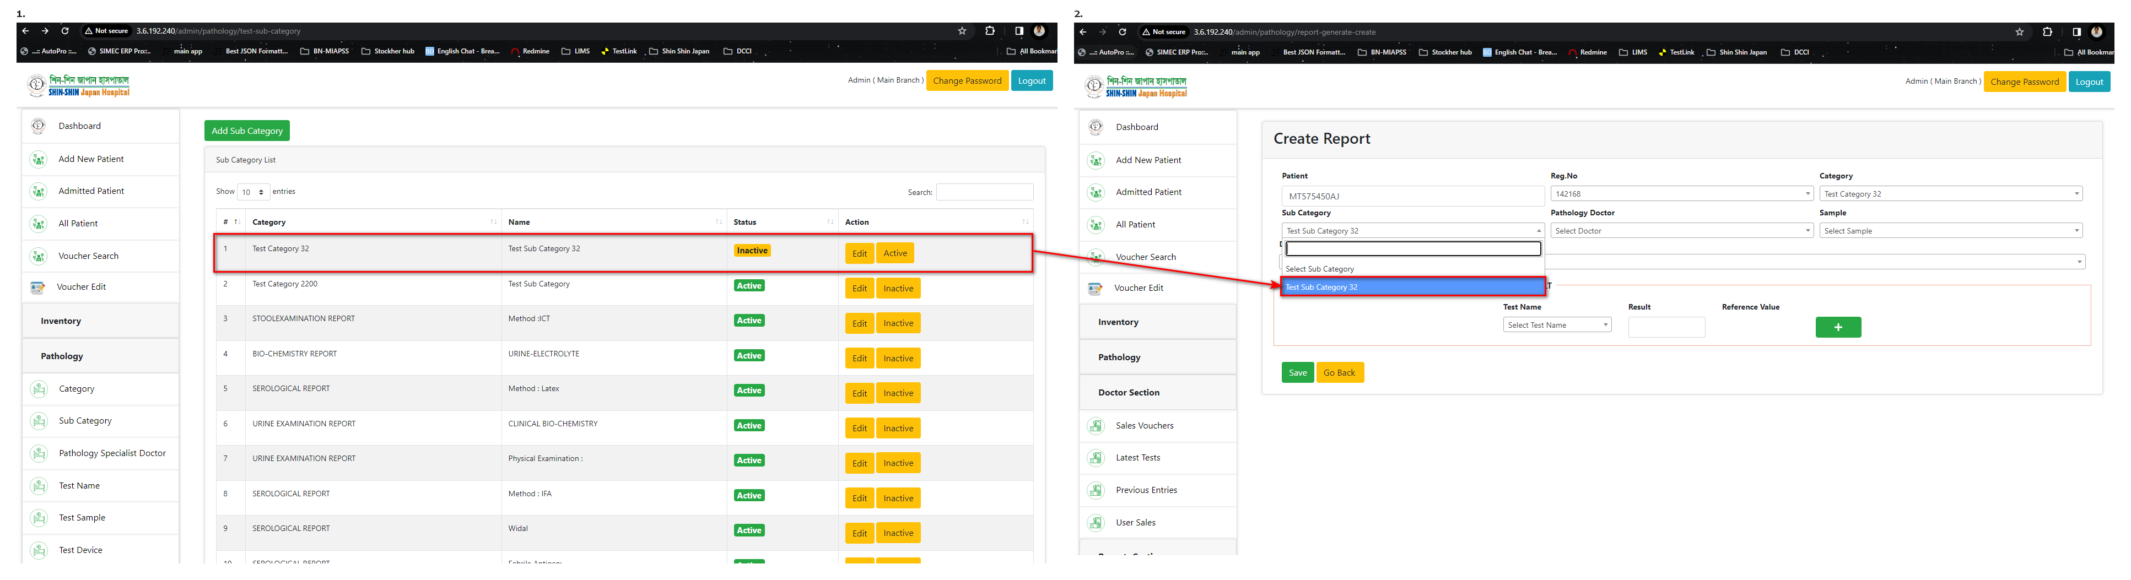
Task: Open the Reg.No dropdown showing 142168
Action: pyautogui.click(x=1682, y=194)
